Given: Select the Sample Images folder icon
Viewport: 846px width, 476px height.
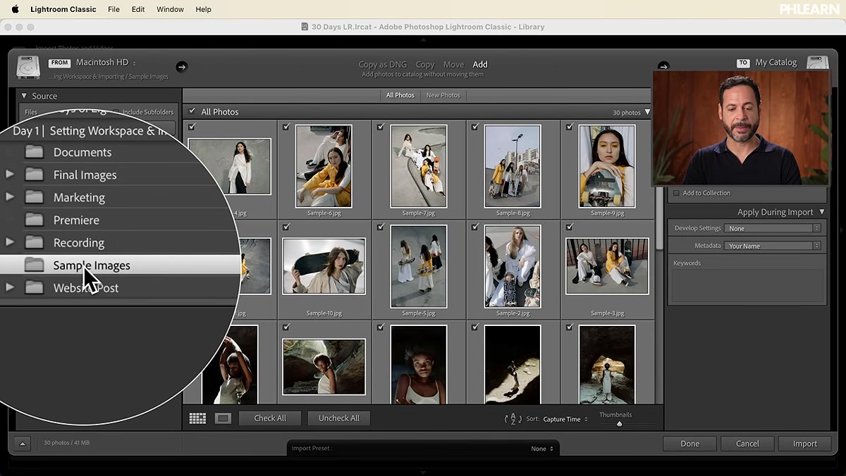Looking at the screenshot, I should 34,265.
